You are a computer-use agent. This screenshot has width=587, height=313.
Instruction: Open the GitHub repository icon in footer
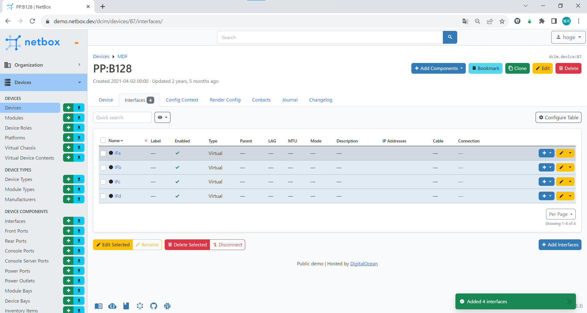tap(153, 306)
